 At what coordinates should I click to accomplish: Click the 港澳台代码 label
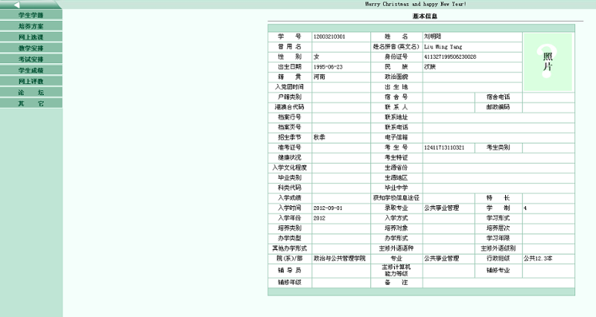290,107
